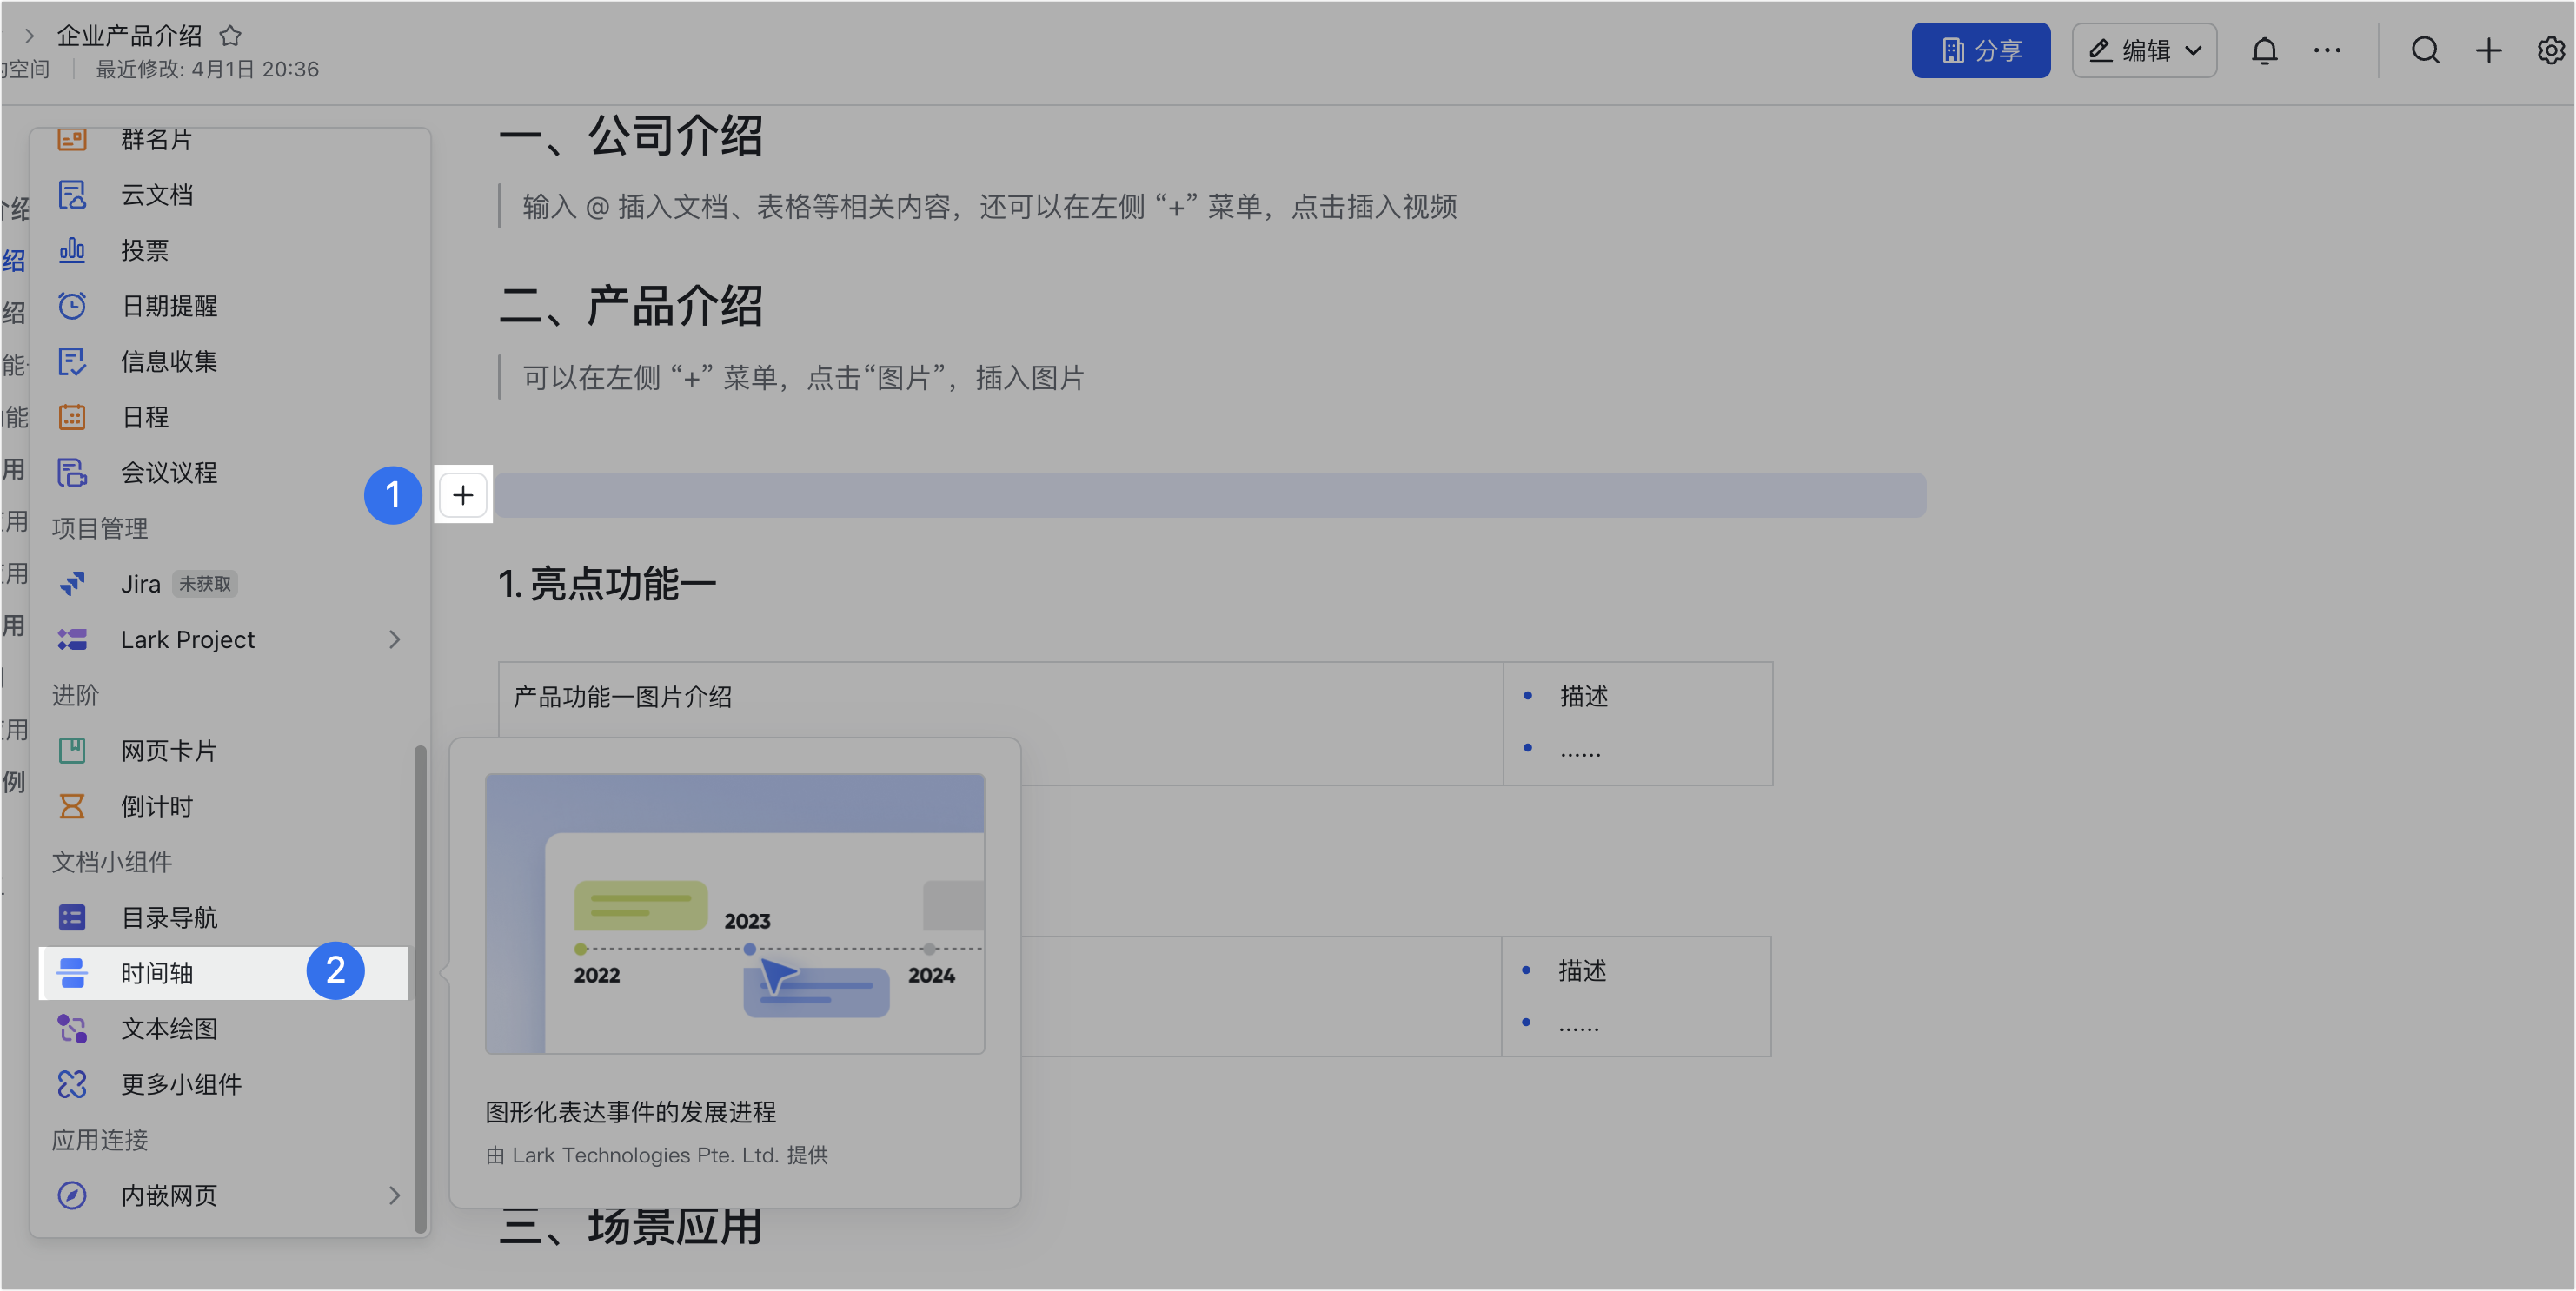Insert 倒计时 countdown block
Image resolution: width=2576 pixels, height=1291 pixels.
tap(157, 806)
